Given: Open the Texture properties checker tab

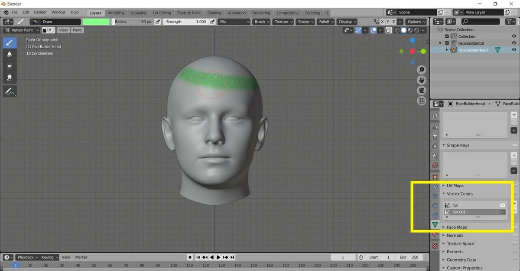Looking at the screenshot, I should coord(435,245).
